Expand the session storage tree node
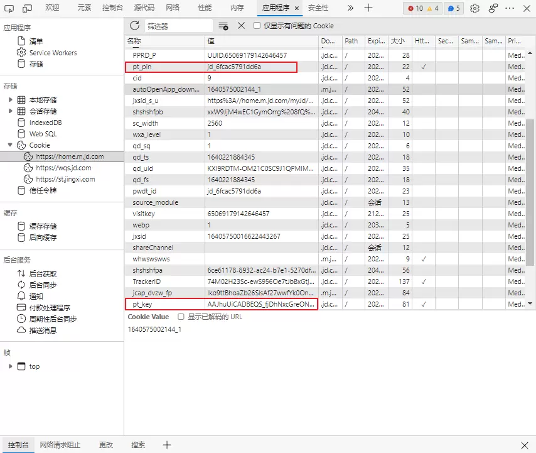 tap(10, 111)
